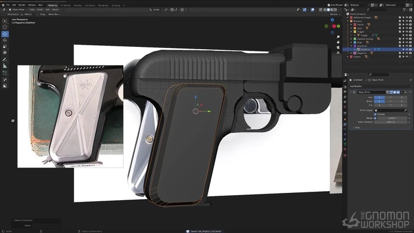Switch to the Animation workspace tab
Viewport: 414px width, 233px height.
[x=90, y=5]
